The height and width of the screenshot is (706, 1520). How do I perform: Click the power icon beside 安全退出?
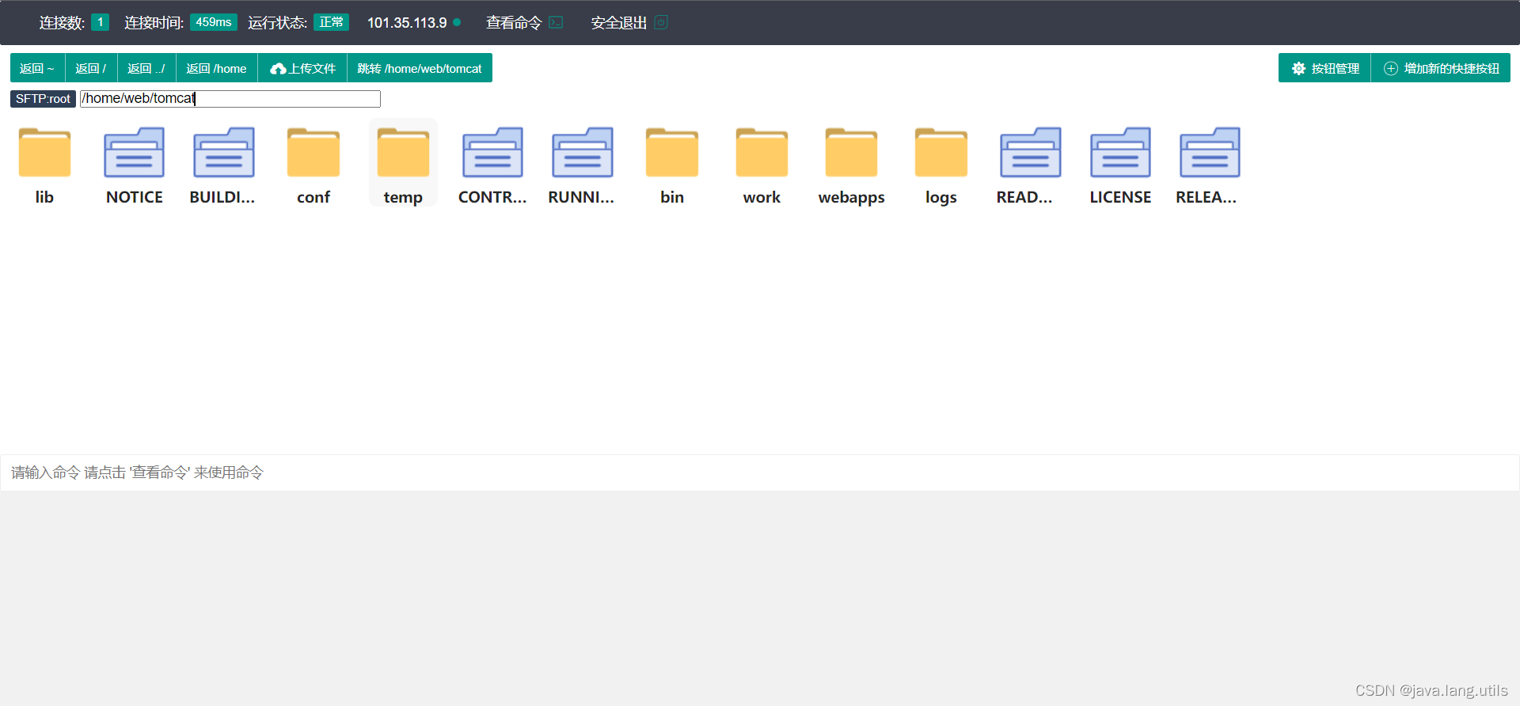(661, 22)
